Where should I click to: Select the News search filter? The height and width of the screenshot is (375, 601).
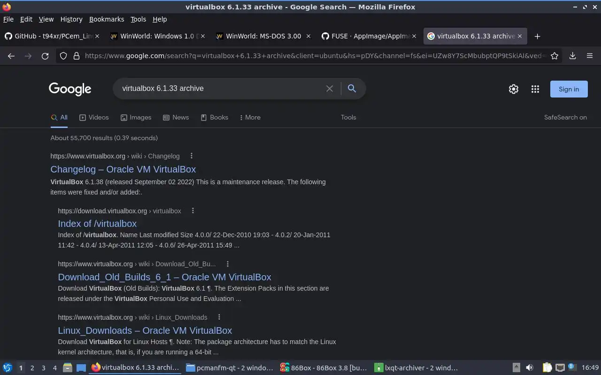[x=176, y=118]
